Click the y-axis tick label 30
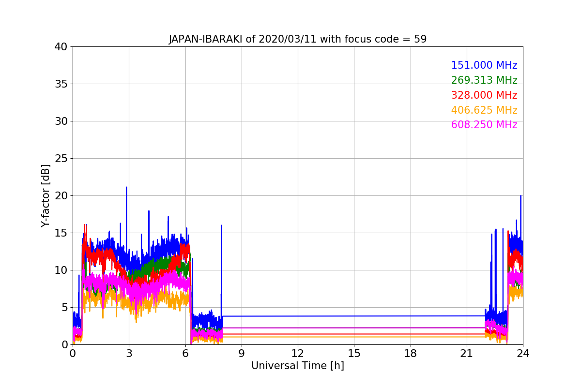581x387 pixels. [x=61, y=121]
